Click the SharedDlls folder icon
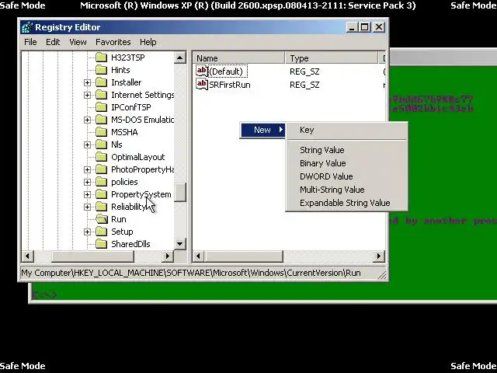This screenshot has width=497, height=373. (102, 244)
